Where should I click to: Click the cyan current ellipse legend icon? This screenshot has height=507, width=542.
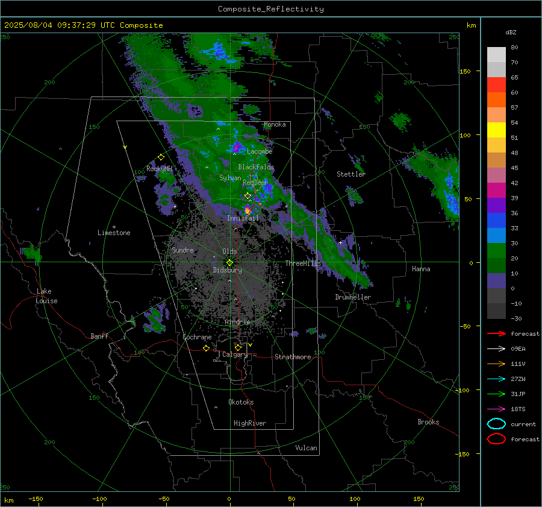[496, 424]
